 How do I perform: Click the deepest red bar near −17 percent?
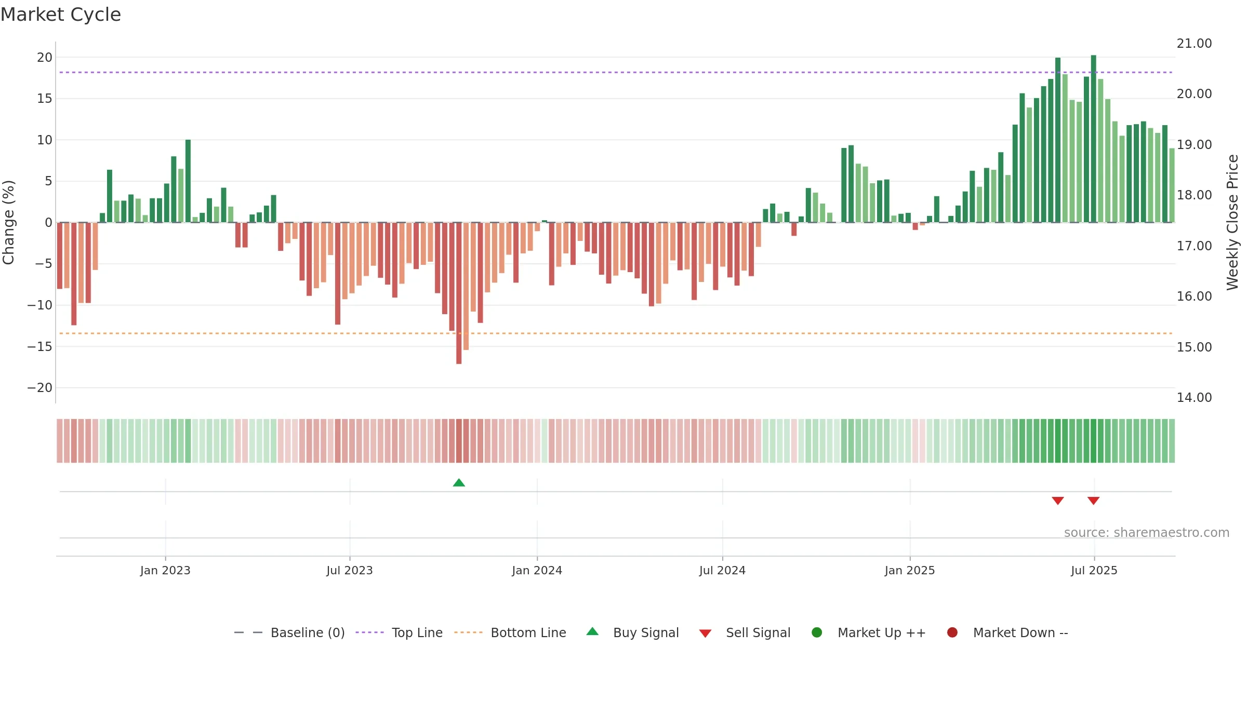point(459,293)
